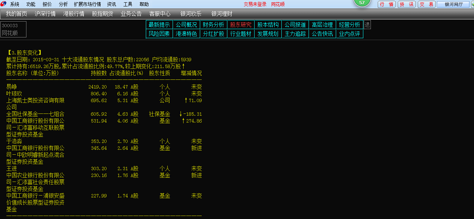Switch to the 高层治理 tab
The width and height of the screenshot is (474, 219).
coord(323,25)
